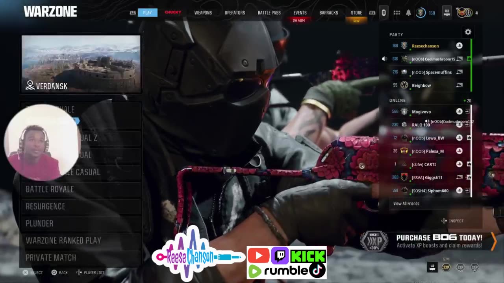504x283 pixels.
Task: Click the Palesa_M gold rank emblem
Action: (x=404, y=151)
